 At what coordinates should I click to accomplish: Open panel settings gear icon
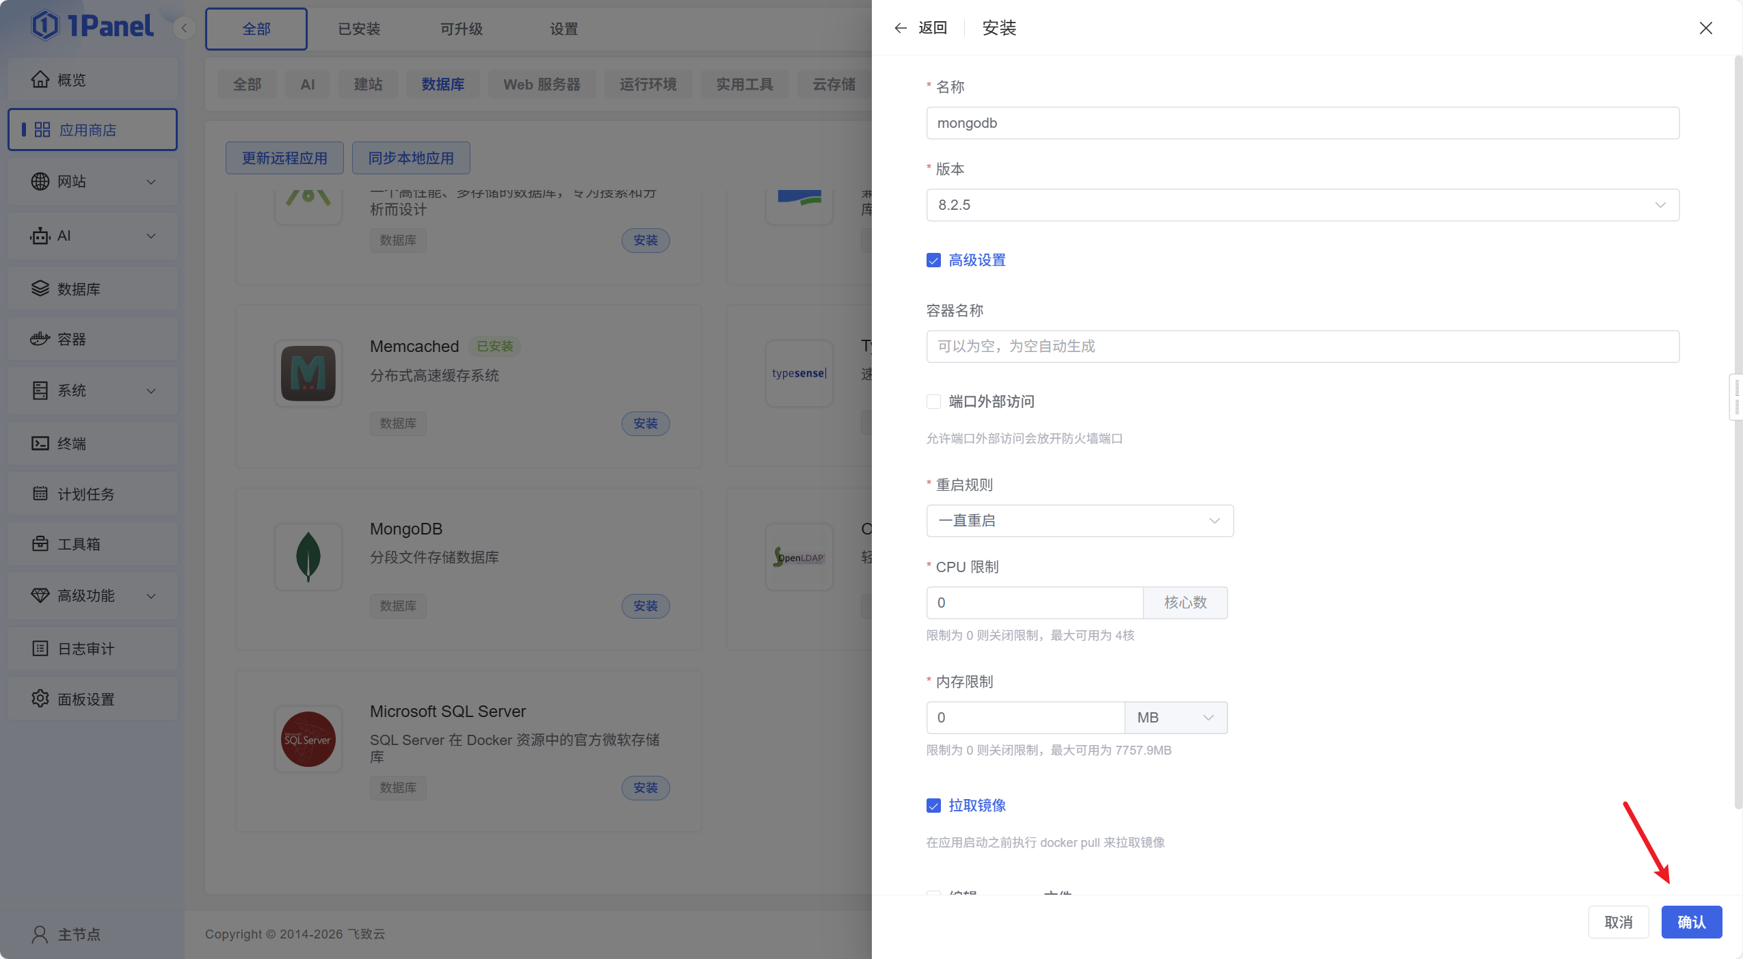point(40,699)
